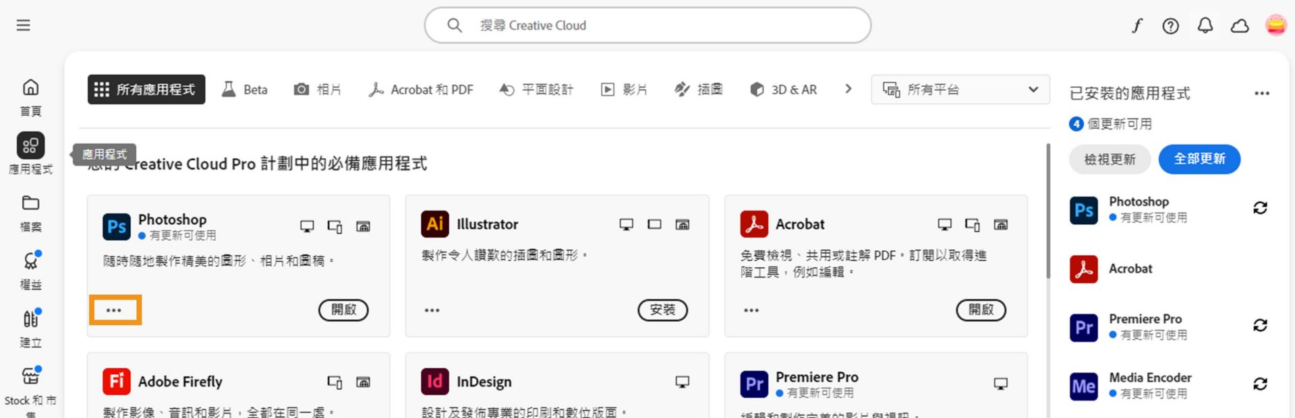Image resolution: width=1295 pixels, height=418 pixels.
Task: Open installed apps panel more options
Action: 1262,94
